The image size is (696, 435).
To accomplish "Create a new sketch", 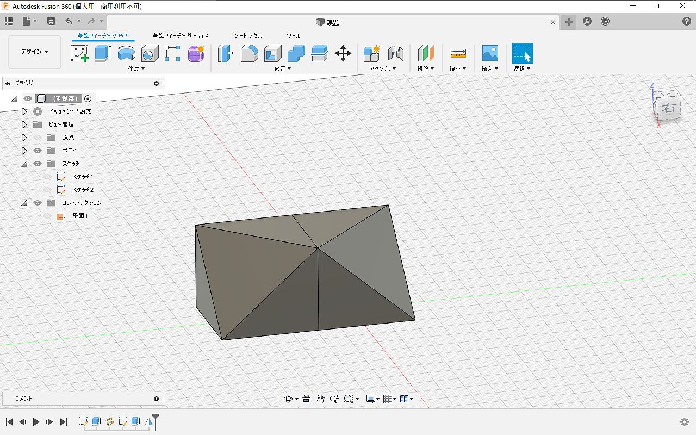I will pos(79,53).
